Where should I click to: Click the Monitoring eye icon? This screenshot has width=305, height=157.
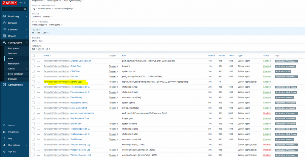tap(4, 16)
